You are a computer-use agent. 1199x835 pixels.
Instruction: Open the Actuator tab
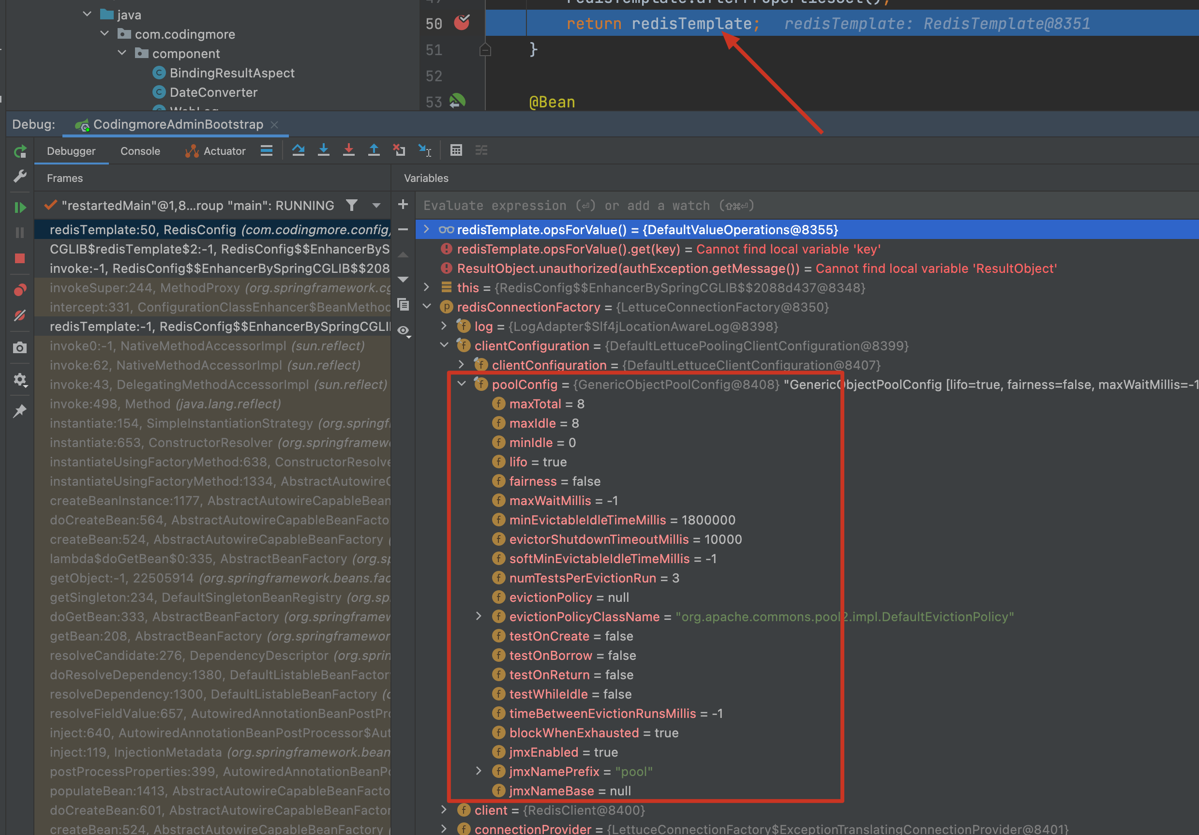click(x=215, y=151)
